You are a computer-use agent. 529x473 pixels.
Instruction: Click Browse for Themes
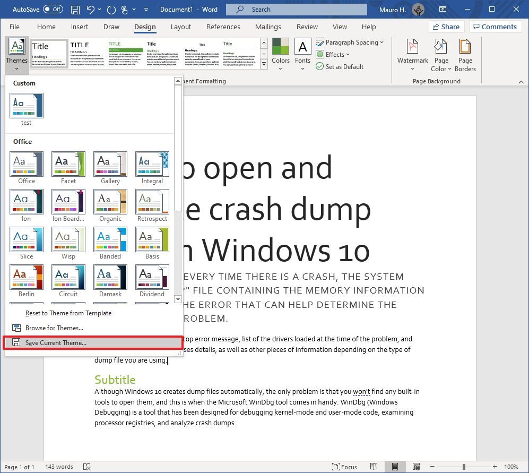coord(55,328)
